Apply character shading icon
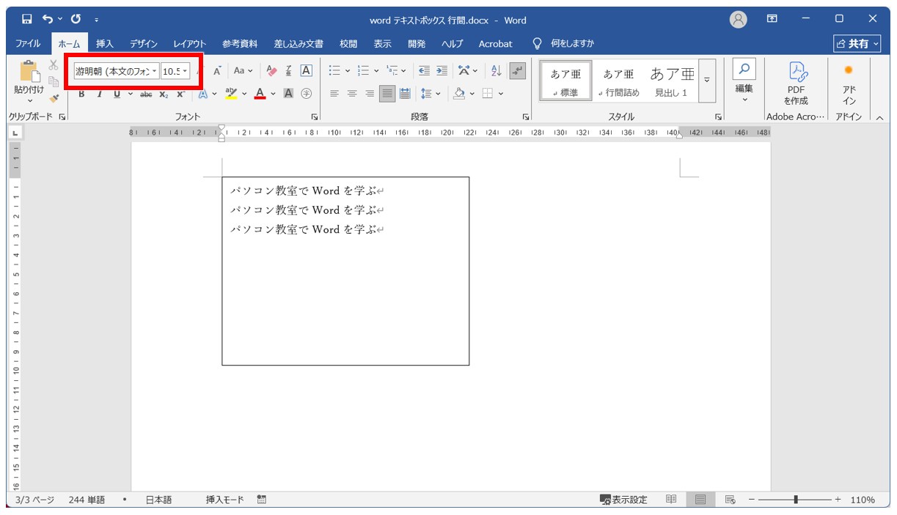Screen dimensions: 897x515 point(289,94)
